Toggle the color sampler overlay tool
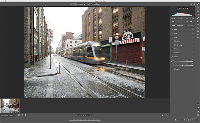200x123 pixels. (x=198, y=112)
